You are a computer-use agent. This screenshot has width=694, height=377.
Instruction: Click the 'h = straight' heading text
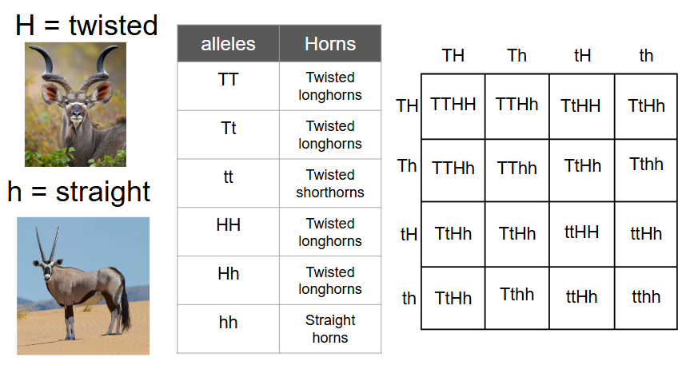click(79, 192)
